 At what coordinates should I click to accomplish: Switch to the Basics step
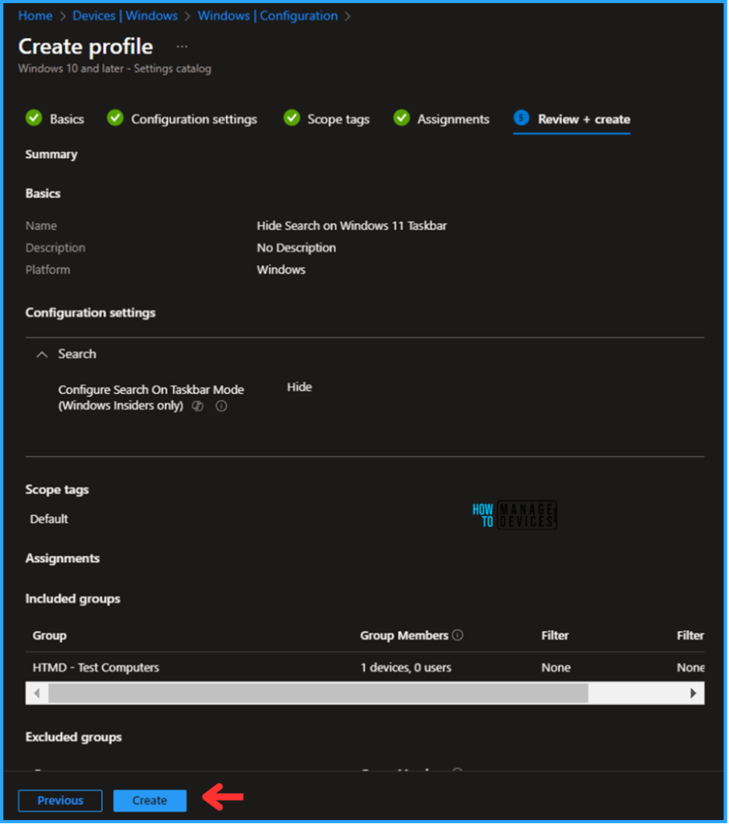click(67, 119)
